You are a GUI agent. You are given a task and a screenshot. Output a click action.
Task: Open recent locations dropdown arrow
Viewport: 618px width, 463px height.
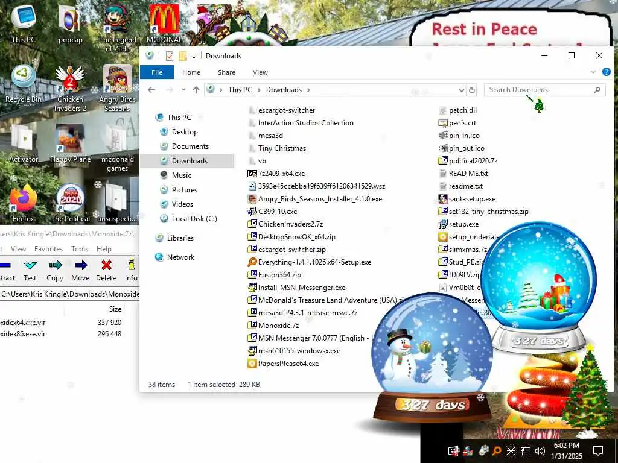(183, 90)
